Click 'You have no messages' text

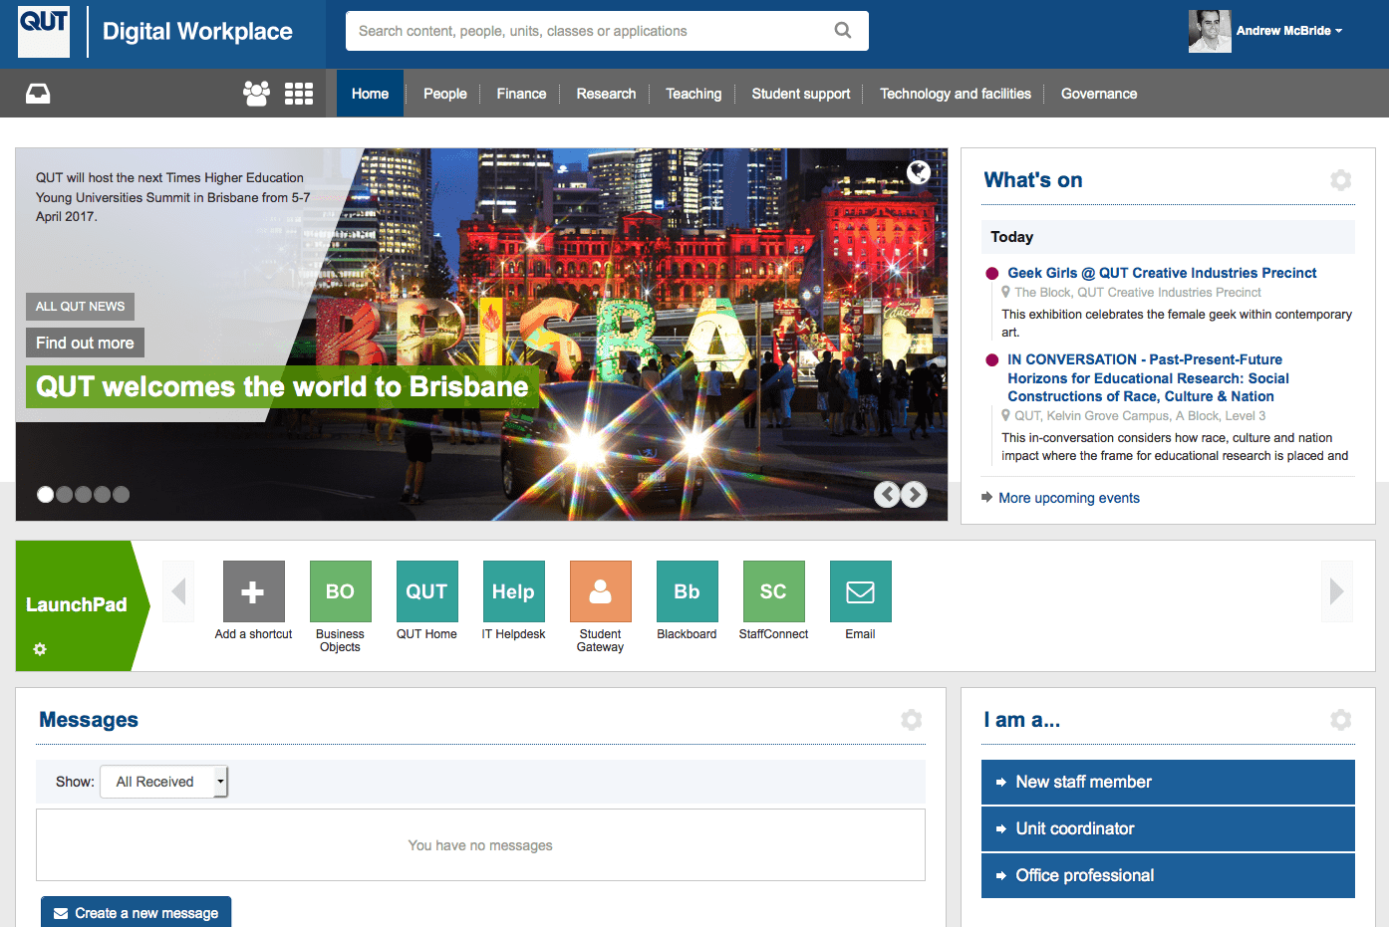click(x=480, y=845)
